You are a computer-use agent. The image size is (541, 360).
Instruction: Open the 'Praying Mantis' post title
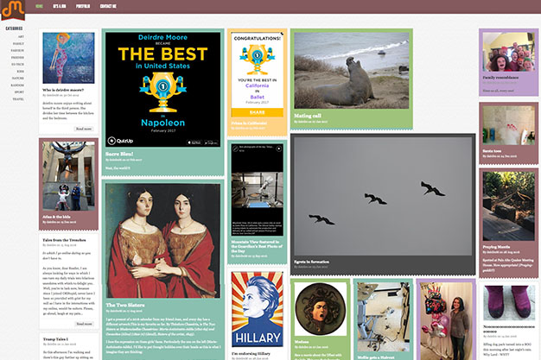coord(496,247)
